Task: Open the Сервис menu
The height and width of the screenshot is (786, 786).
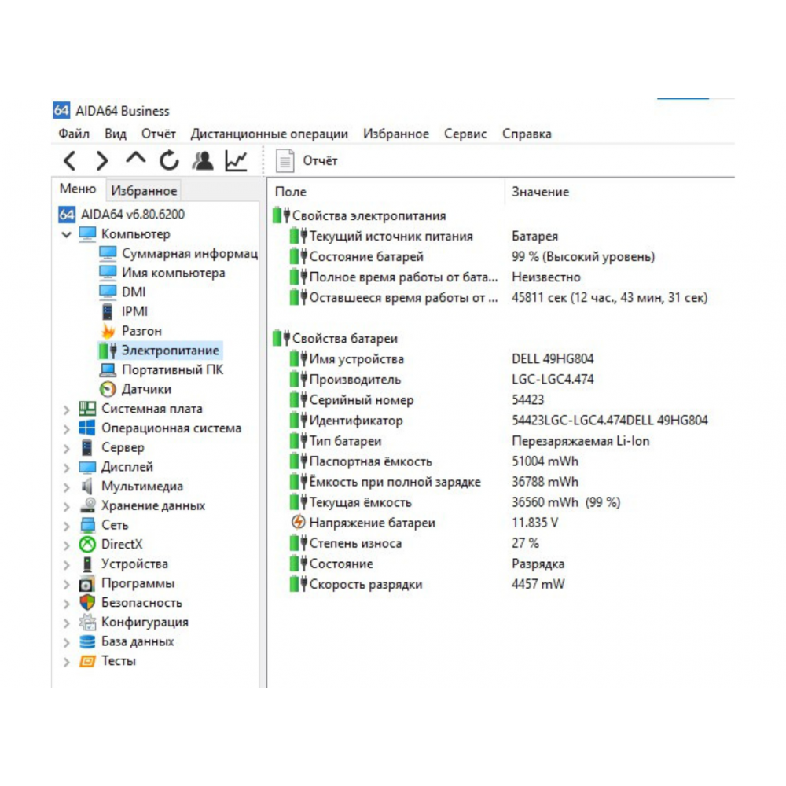Action: click(465, 134)
